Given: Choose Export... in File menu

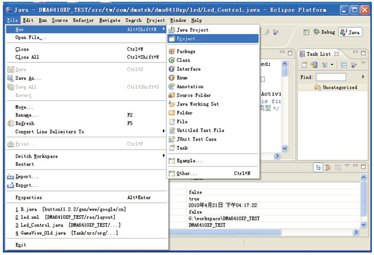Looking at the screenshot, I should point(86,186).
